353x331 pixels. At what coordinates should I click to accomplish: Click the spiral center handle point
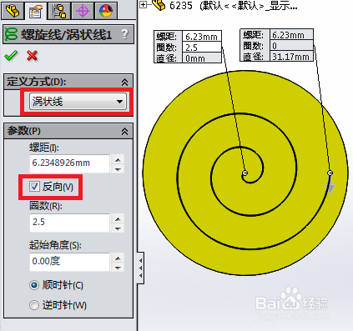[245, 173]
